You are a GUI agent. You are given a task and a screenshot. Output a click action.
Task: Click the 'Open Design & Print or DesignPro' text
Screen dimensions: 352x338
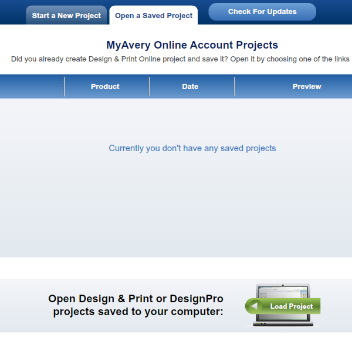tap(136, 299)
